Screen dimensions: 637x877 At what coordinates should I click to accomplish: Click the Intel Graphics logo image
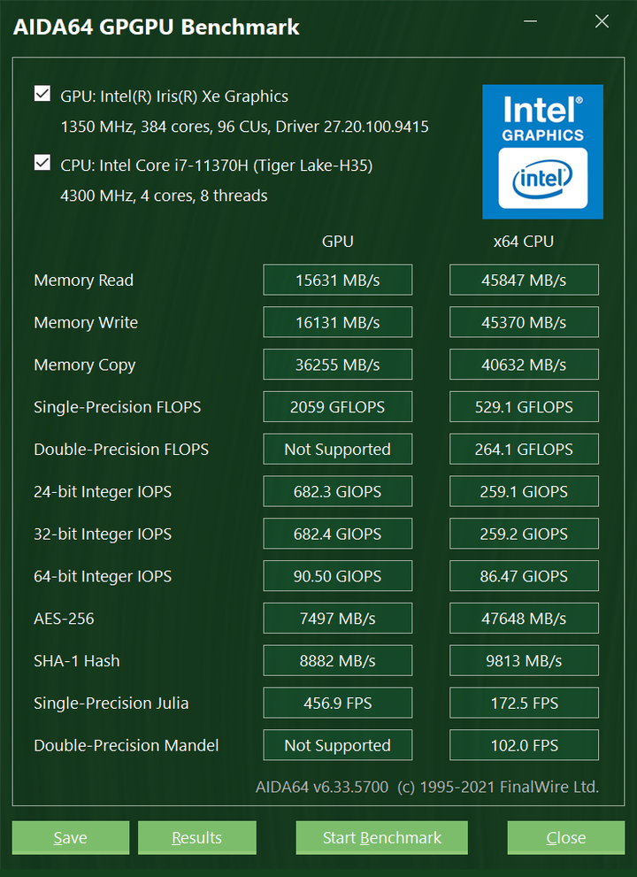(542, 151)
